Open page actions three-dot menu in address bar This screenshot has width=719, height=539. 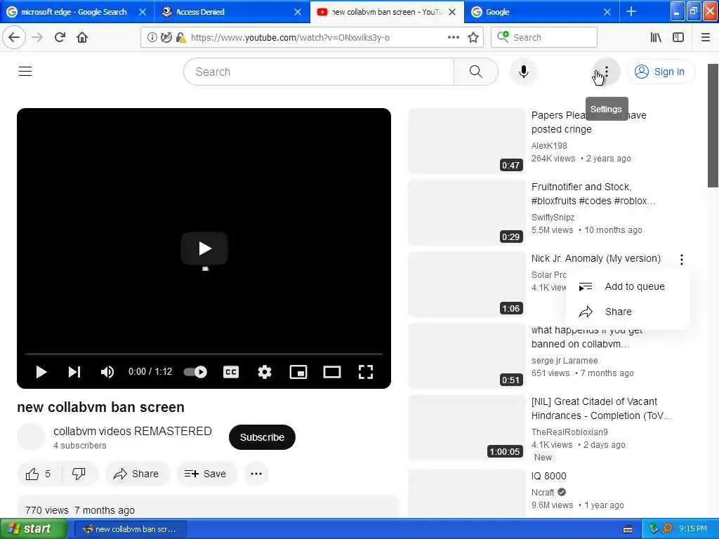(453, 37)
